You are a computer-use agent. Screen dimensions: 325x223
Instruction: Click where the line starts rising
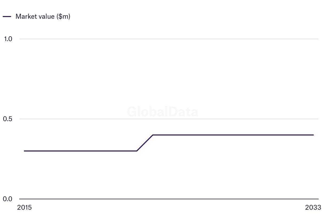point(137,151)
